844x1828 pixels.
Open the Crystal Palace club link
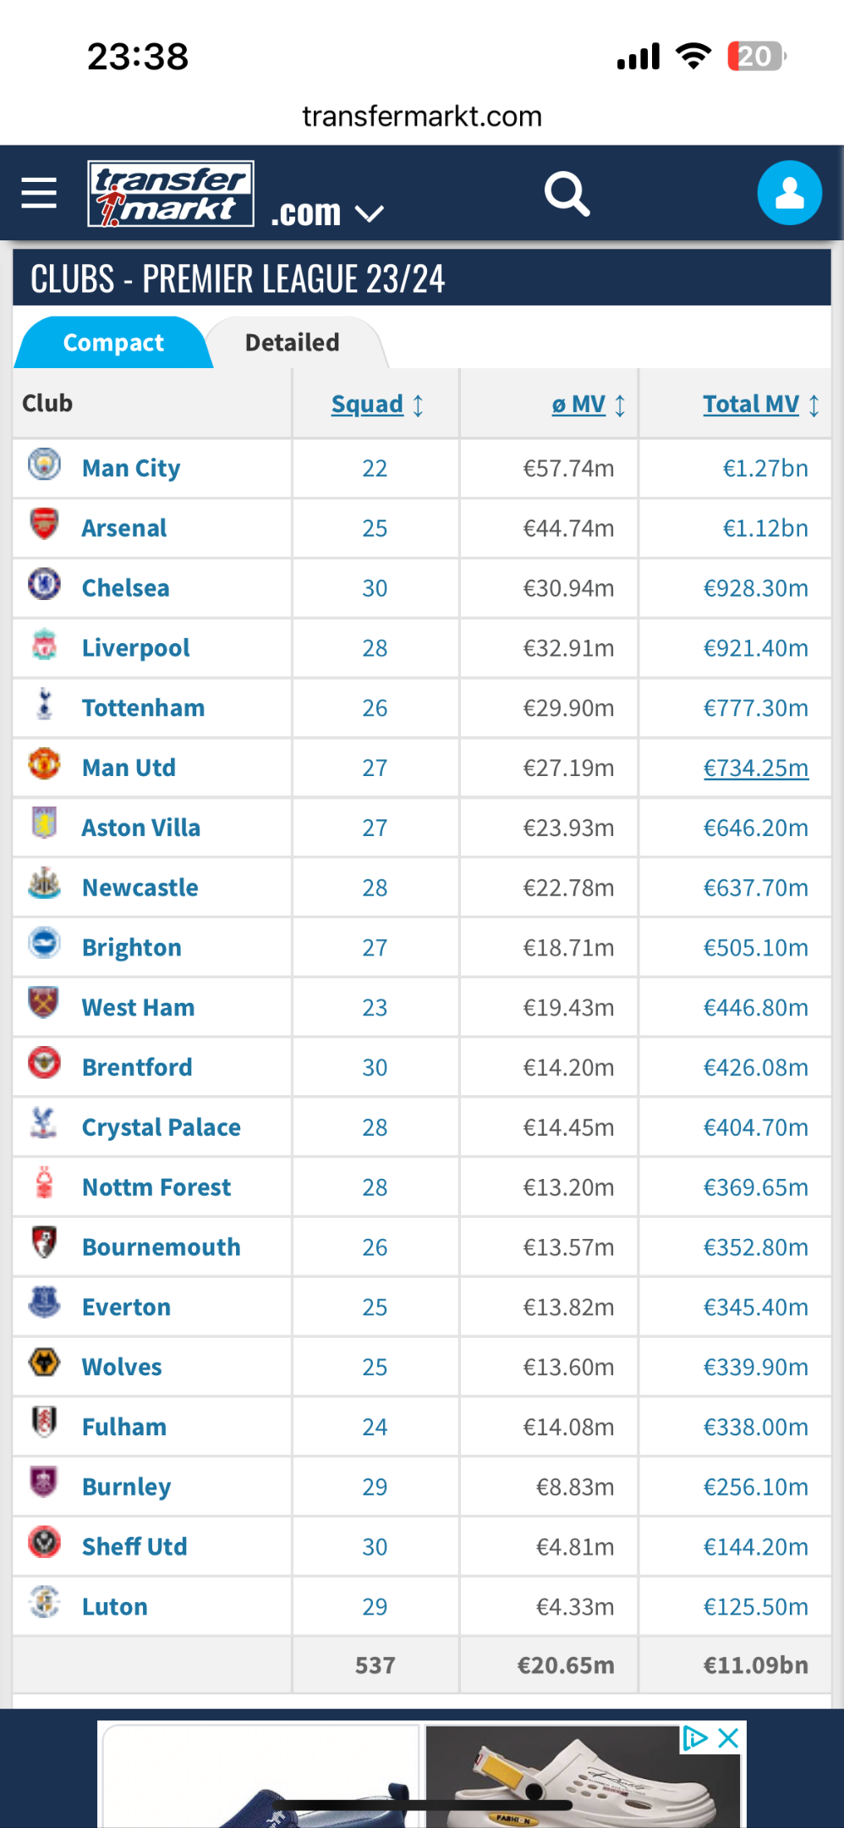coord(161,1127)
